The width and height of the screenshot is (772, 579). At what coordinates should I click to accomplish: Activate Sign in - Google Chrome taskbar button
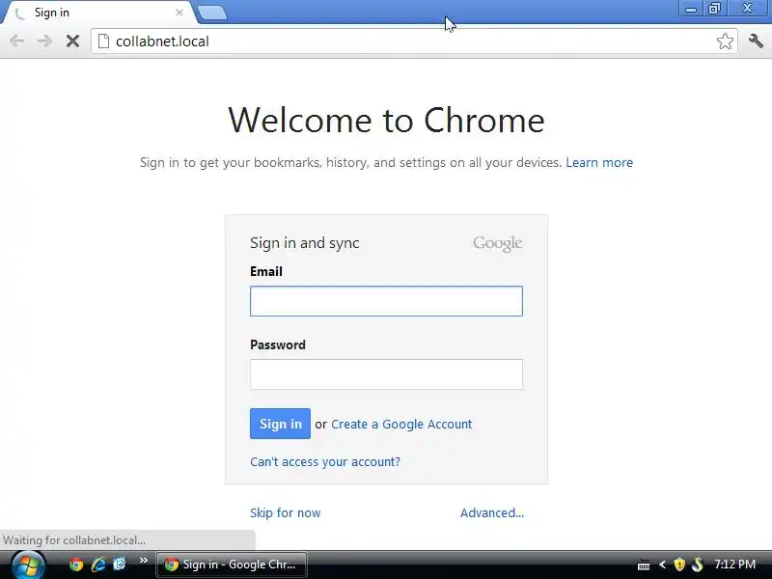[x=232, y=565]
